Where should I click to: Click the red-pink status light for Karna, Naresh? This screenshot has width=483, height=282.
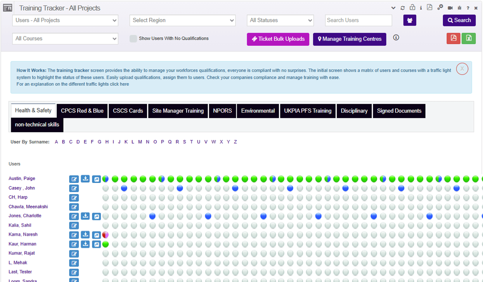tap(106, 235)
